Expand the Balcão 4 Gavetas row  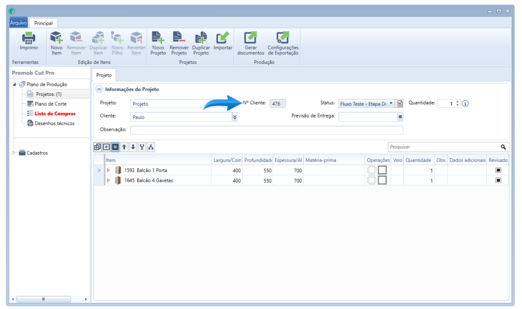[108, 180]
